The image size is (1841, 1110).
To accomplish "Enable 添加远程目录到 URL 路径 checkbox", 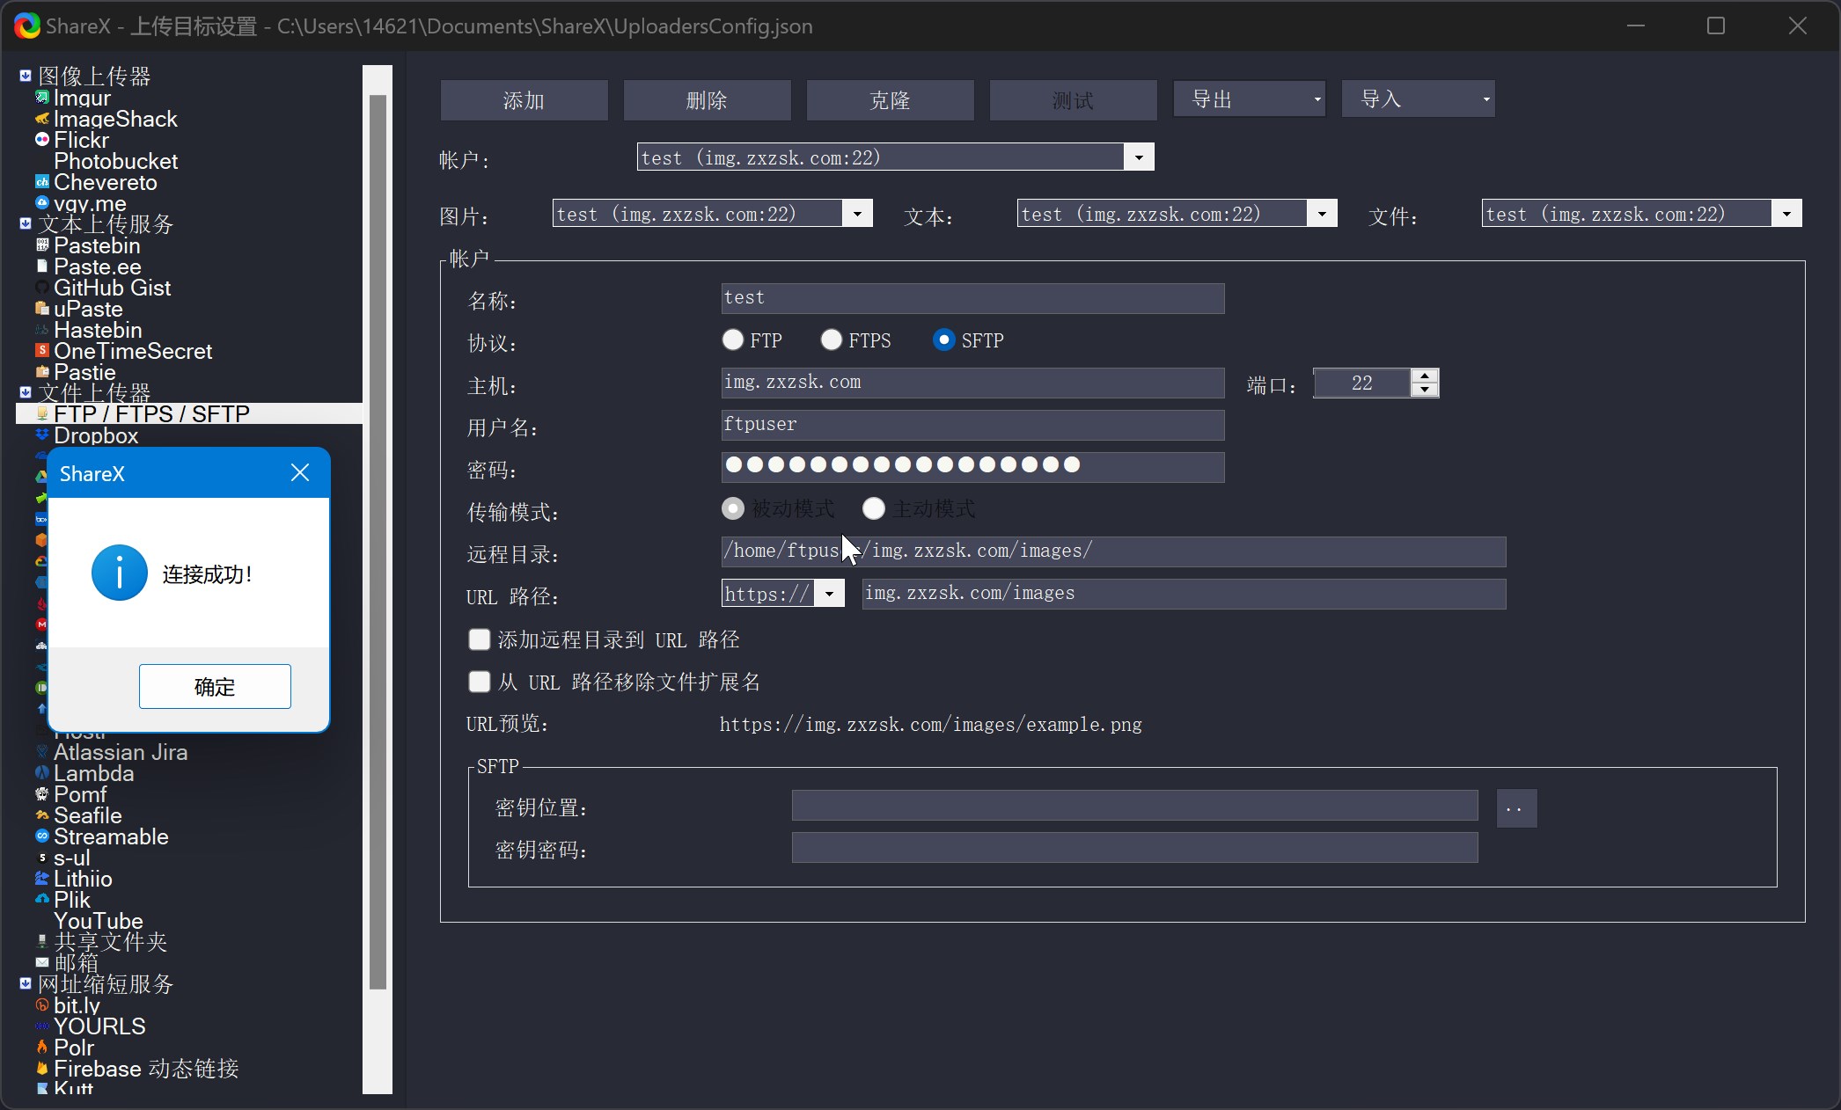I will (479, 639).
